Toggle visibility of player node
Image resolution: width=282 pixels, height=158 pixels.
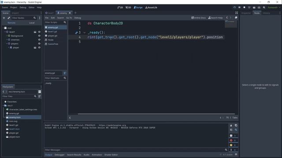tap(39, 48)
